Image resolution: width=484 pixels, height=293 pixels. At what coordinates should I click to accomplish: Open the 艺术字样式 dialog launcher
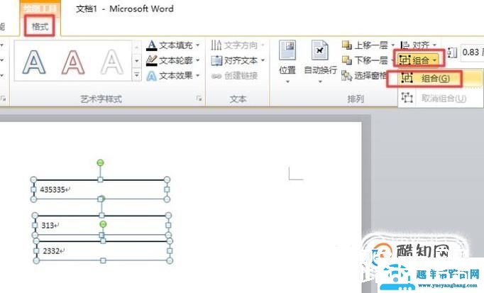[x=199, y=99]
